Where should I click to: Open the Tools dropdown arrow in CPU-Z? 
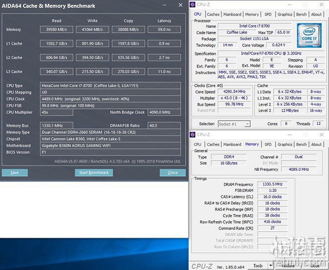(x=271, y=266)
